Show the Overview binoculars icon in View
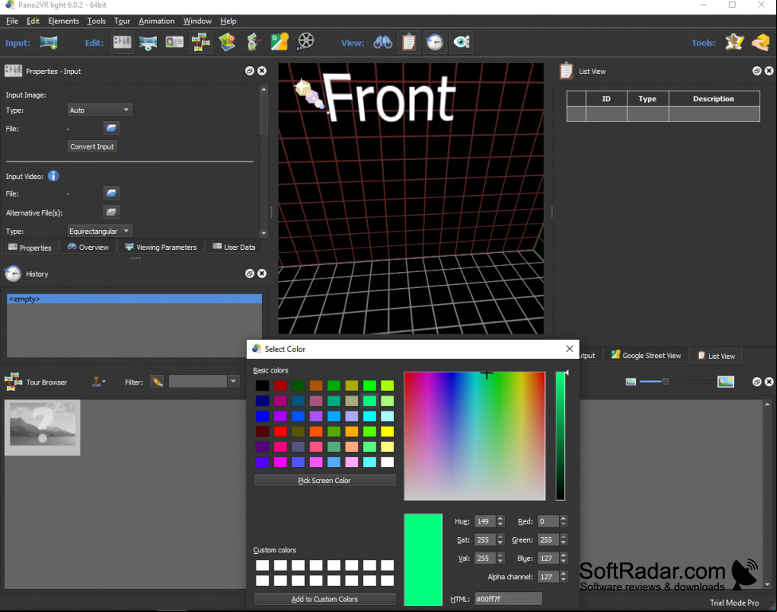 [x=383, y=43]
